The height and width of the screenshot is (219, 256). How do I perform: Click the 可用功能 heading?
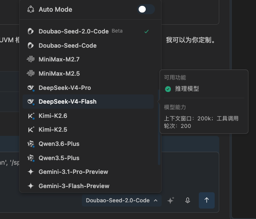[x=175, y=77]
